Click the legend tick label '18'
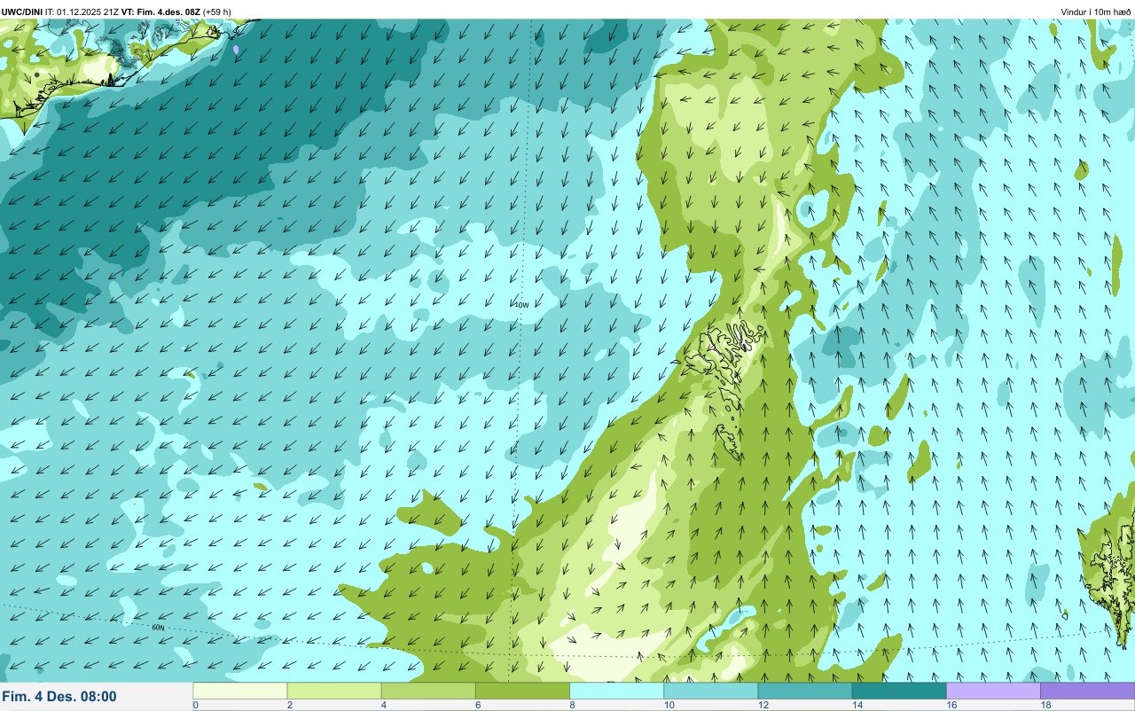1135x711 pixels. (1045, 705)
